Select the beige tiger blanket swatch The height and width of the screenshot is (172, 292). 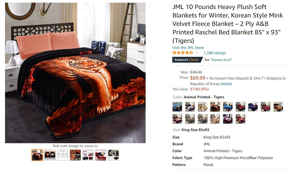pos(203,107)
